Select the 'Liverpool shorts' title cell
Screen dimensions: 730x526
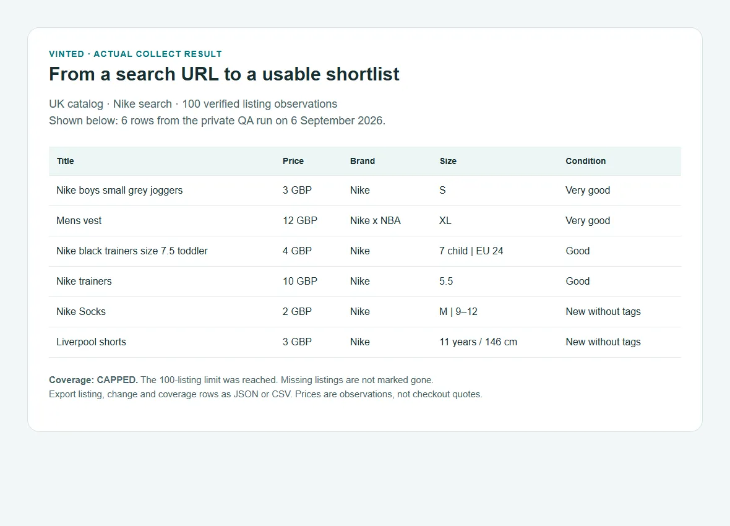92,342
